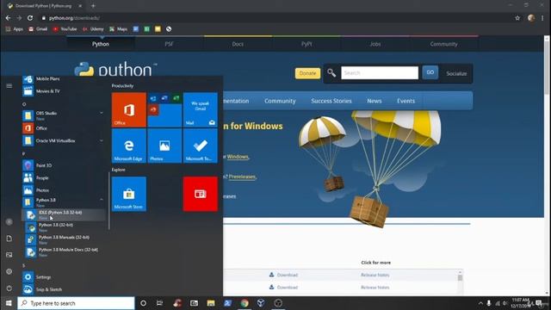Click the GO search button
551x310 pixels.
(430, 72)
